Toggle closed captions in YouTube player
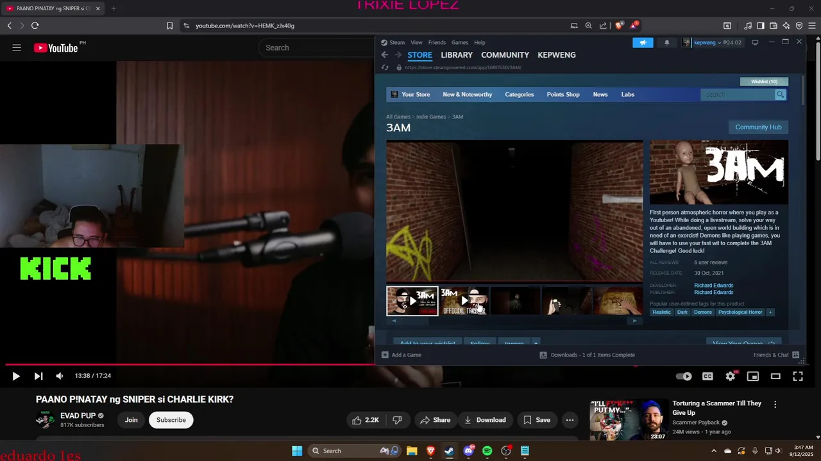The width and height of the screenshot is (821, 461). point(707,376)
